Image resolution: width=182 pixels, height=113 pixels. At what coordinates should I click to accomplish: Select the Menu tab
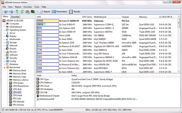(6, 16)
